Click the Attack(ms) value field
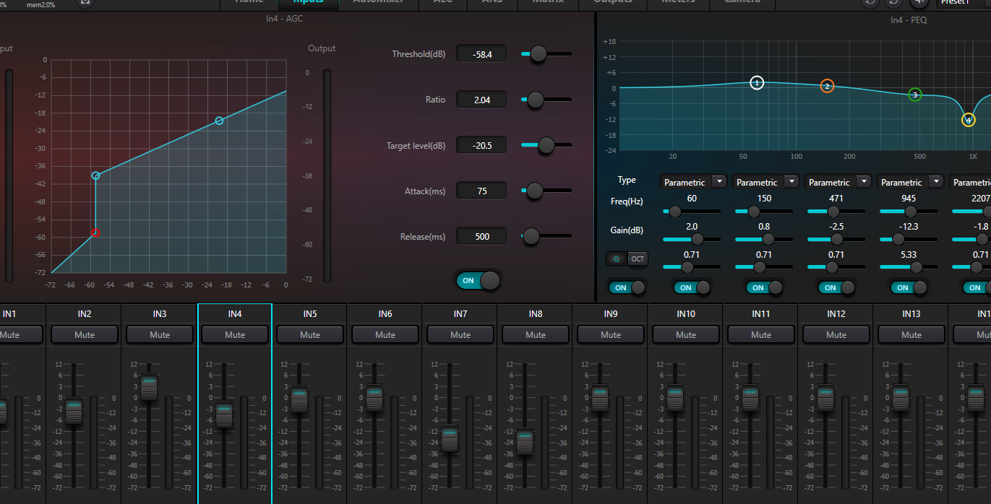 click(481, 191)
